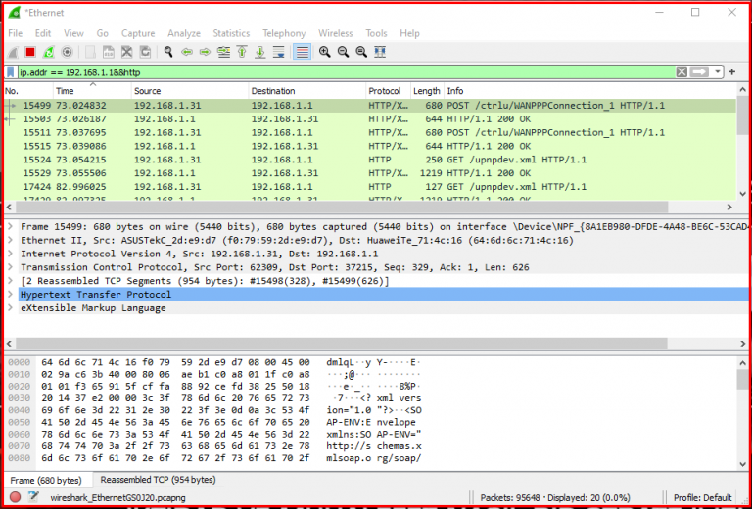The height and width of the screenshot is (509, 752).
Task: Select packet 15524 GET /upnpdev.xml row
Action: pyautogui.click(x=371, y=160)
